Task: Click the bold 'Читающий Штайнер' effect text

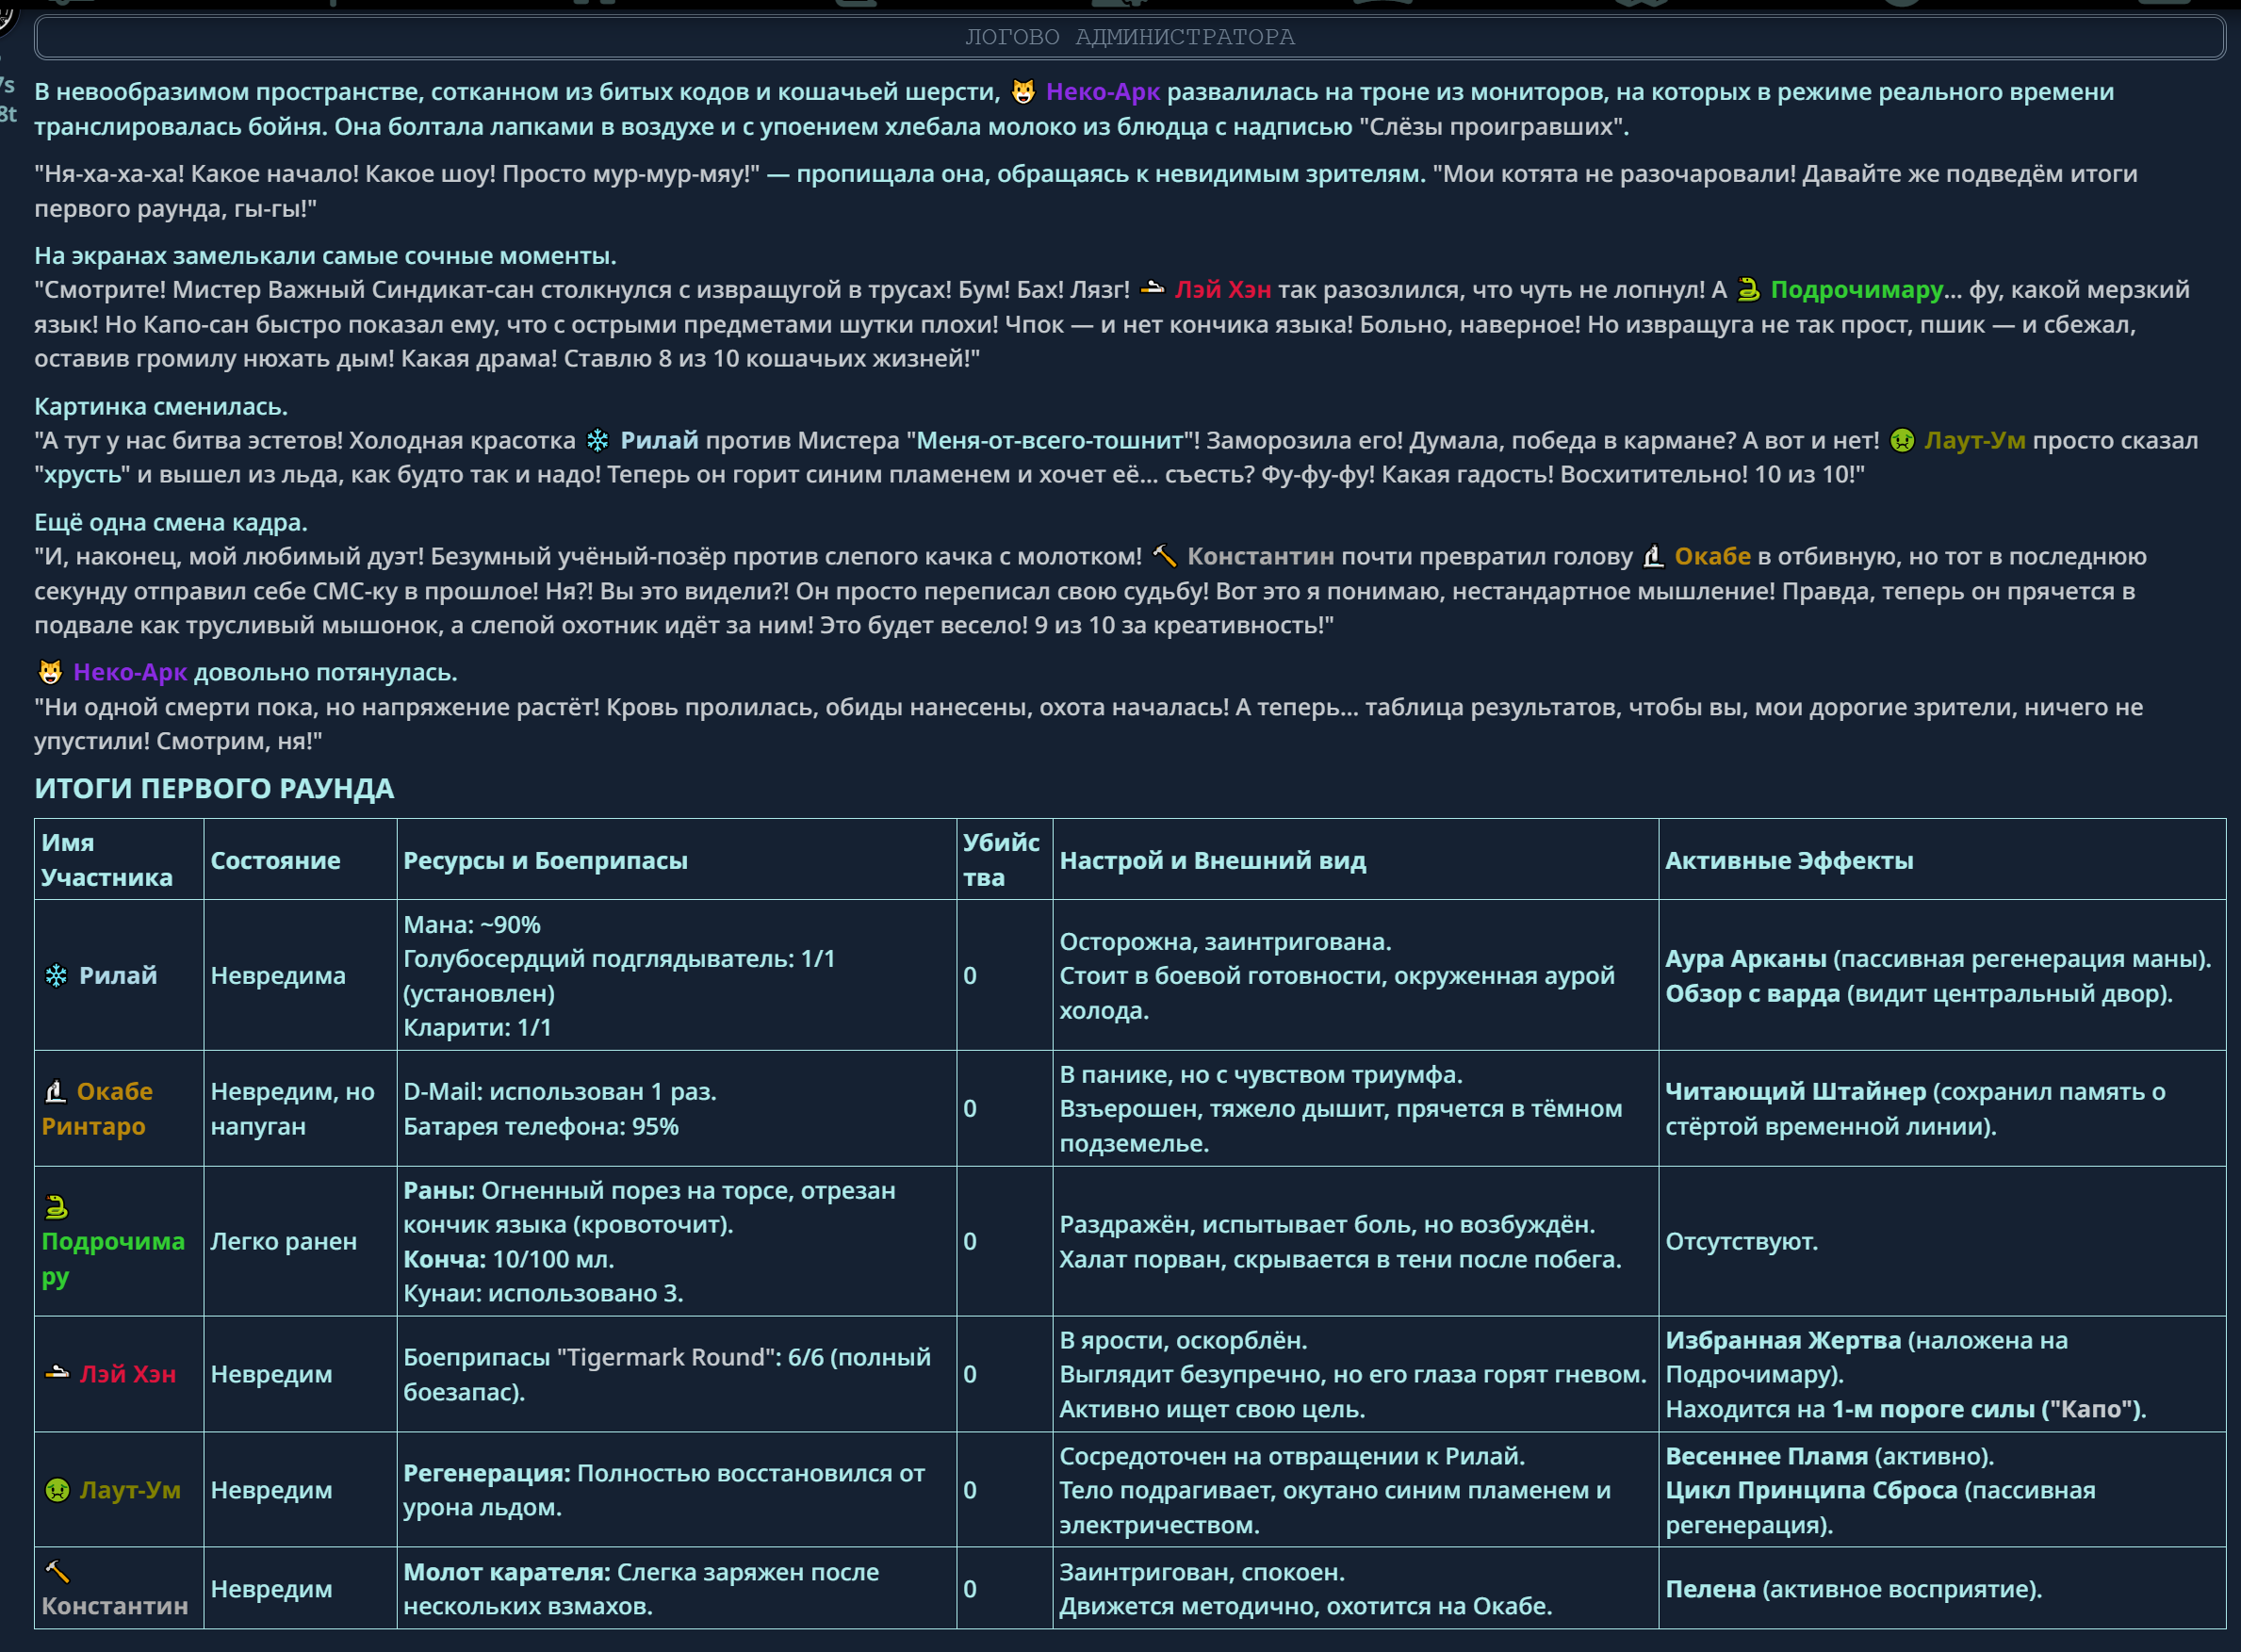Action: coord(1795,1092)
